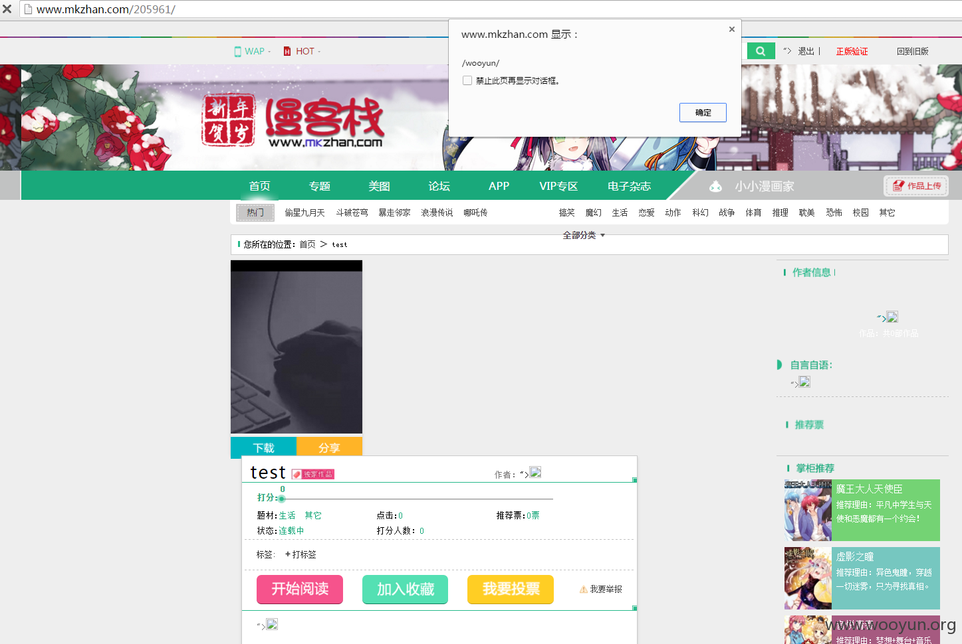
Task: Close the alert dialog with X
Action: 731,29
